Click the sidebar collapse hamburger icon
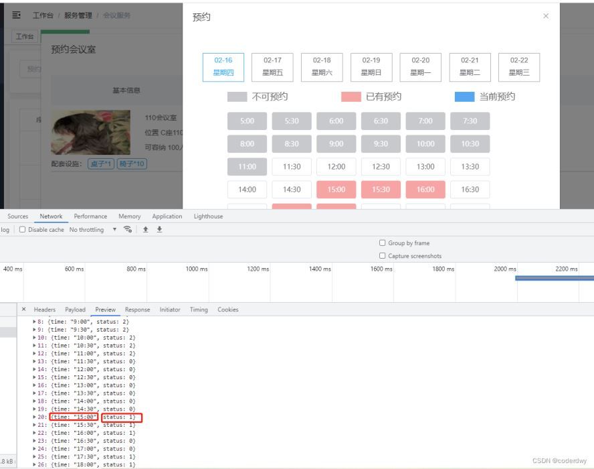 [x=17, y=15]
